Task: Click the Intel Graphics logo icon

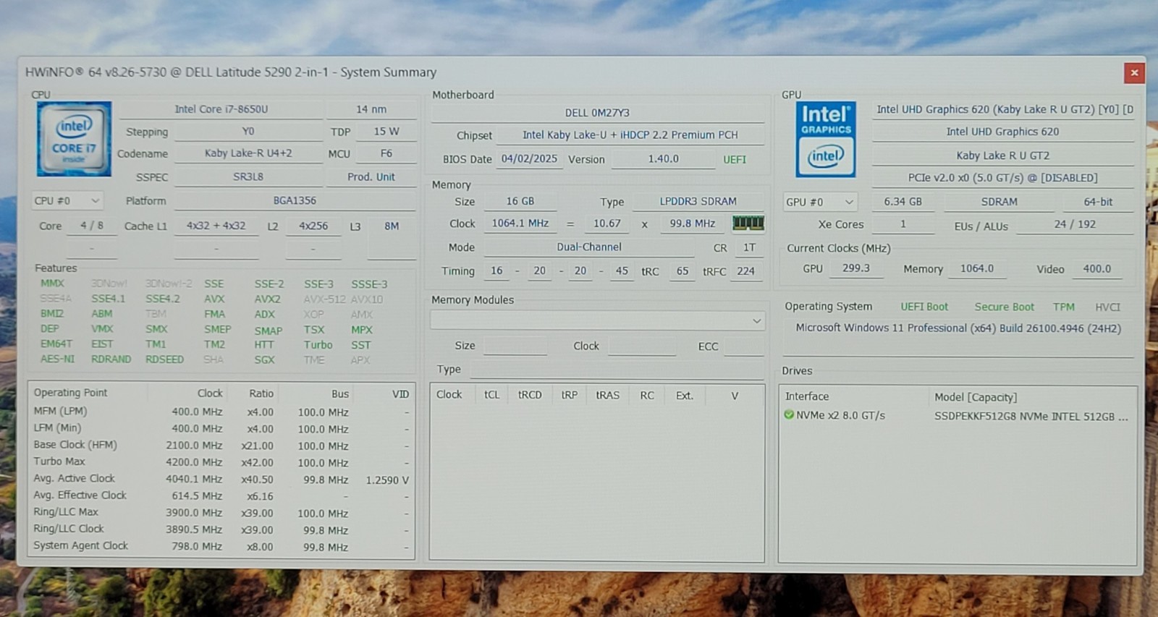Action: point(826,139)
